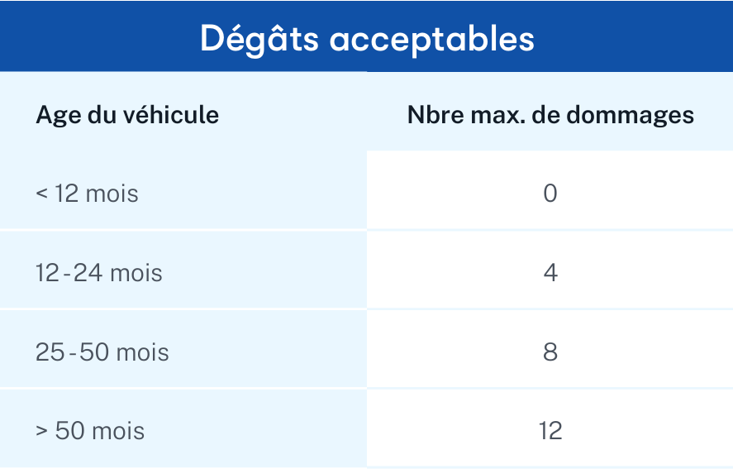The image size is (733, 469).
Task: Select the value 4 in the damages column
Action: [x=550, y=273]
